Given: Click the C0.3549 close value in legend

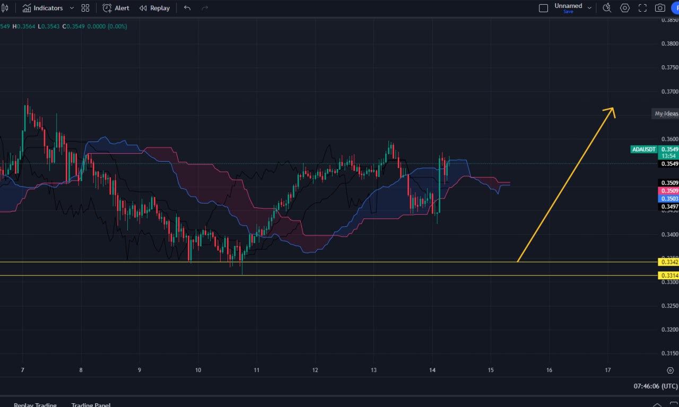Looking at the screenshot, I should coord(74,26).
